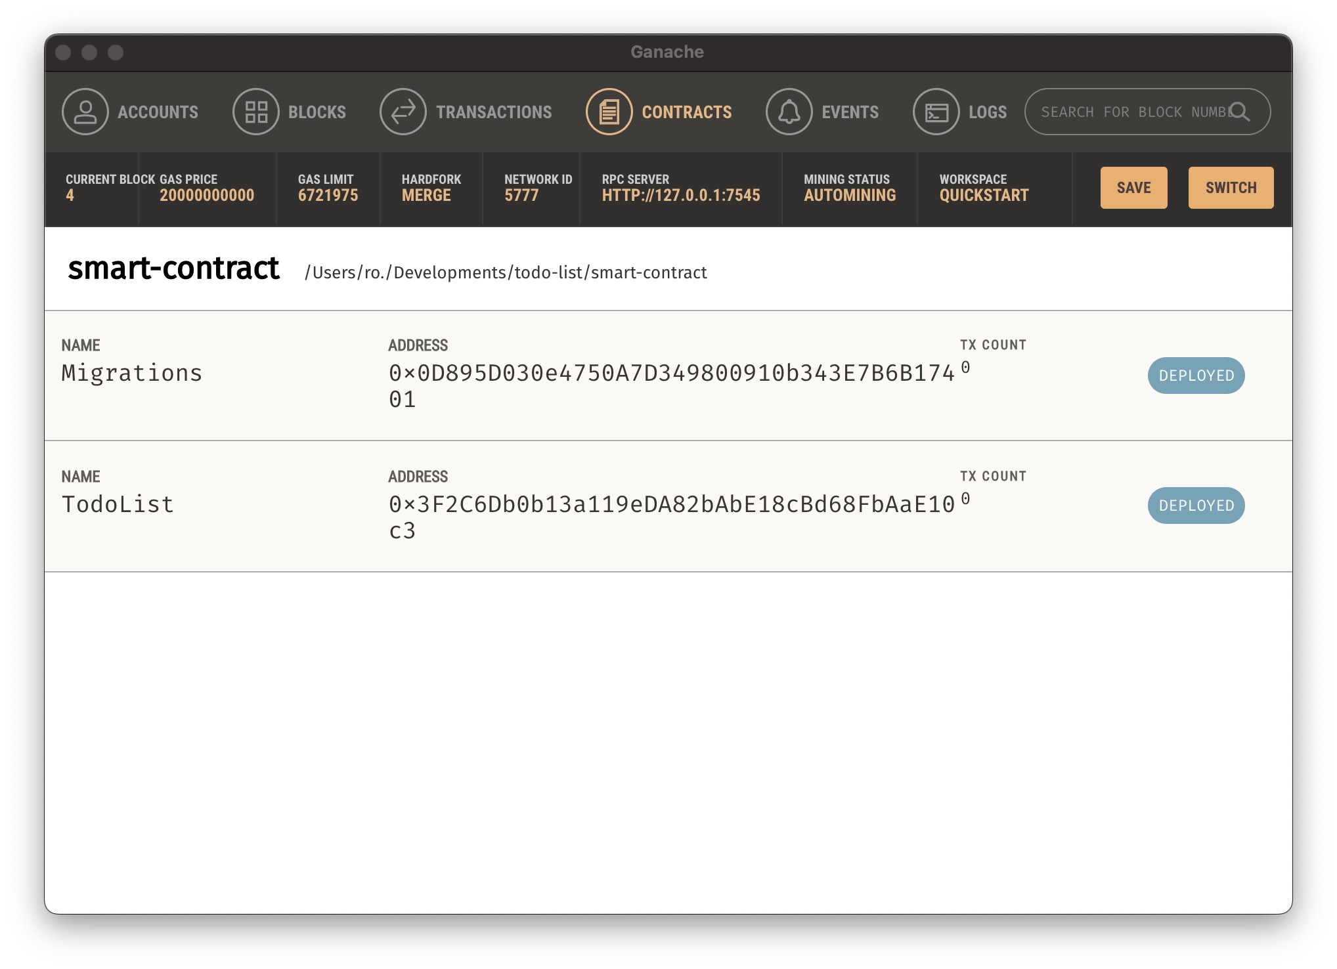Click the Contracts document icon

(x=609, y=112)
